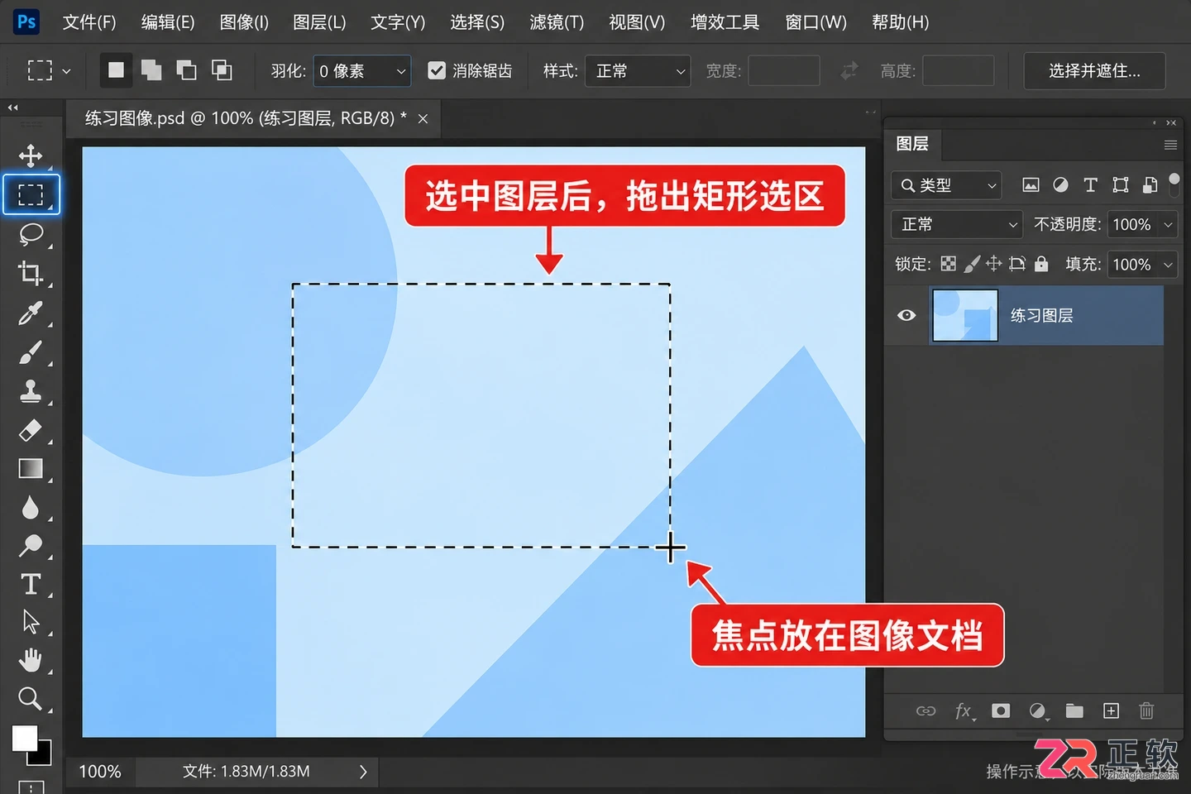Screen dimensions: 1191x794
Task: Open the 样式 style dropdown
Action: [638, 71]
